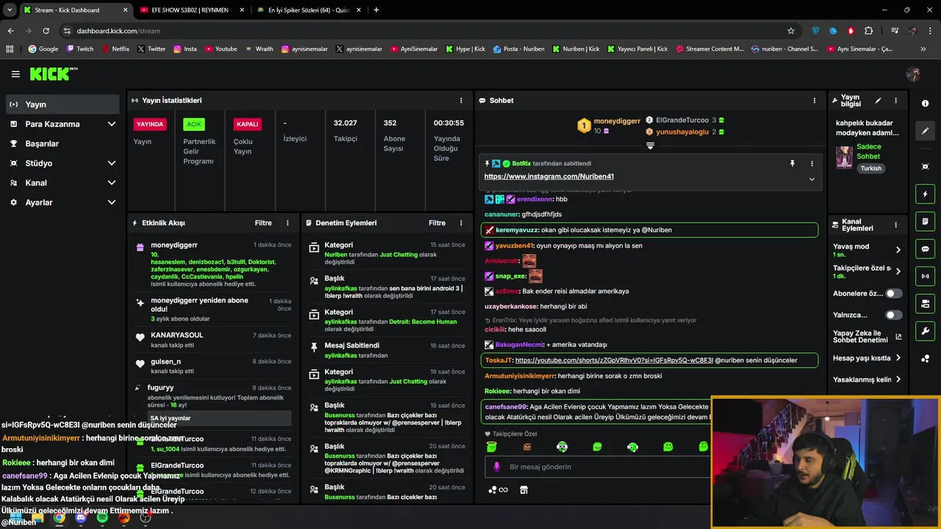Open the points infinity icon below chat input
The image size is (941, 529).
click(498, 490)
